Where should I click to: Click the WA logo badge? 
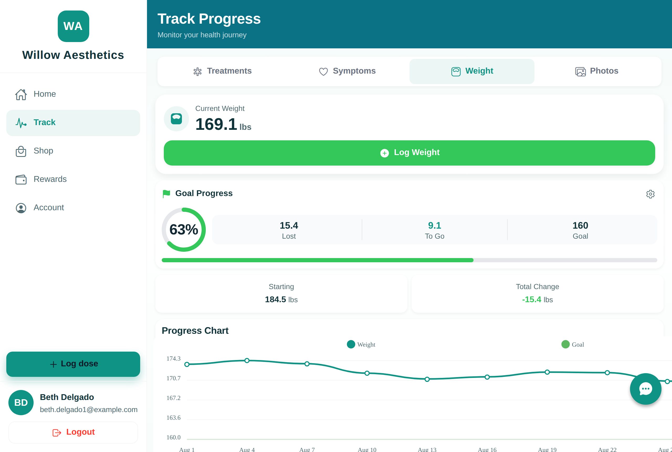(x=73, y=26)
